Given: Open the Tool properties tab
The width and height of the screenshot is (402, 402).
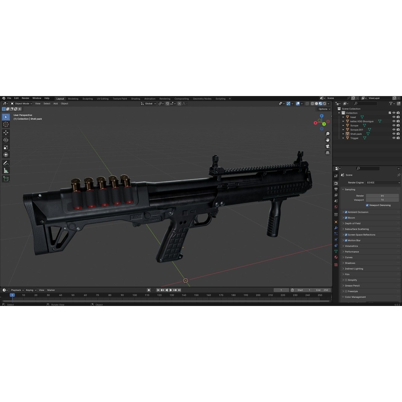Looking at the screenshot, I should (336, 176).
